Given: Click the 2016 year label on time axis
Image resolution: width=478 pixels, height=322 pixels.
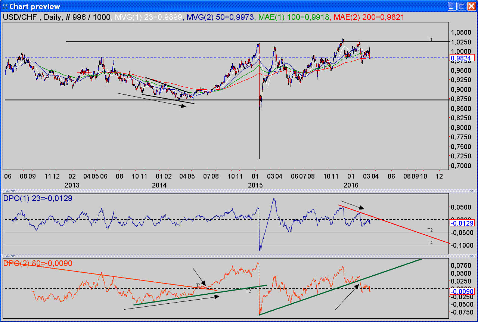Looking at the screenshot, I should point(351,185).
